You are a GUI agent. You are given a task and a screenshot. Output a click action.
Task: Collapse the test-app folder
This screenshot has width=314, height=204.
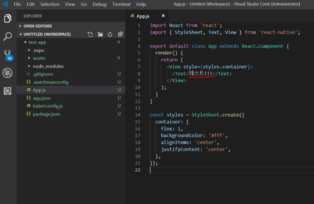25,42
